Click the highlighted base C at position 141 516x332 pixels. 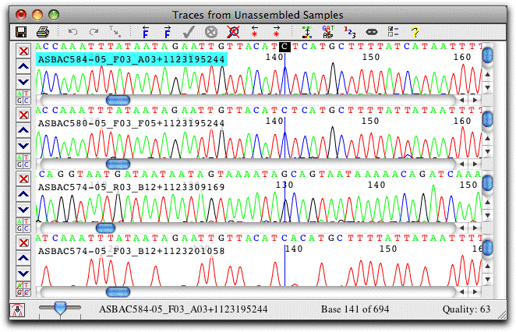coord(285,47)
